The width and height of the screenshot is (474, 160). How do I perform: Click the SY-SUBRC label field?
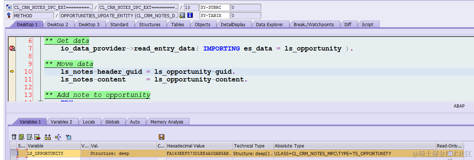point(215,7)
